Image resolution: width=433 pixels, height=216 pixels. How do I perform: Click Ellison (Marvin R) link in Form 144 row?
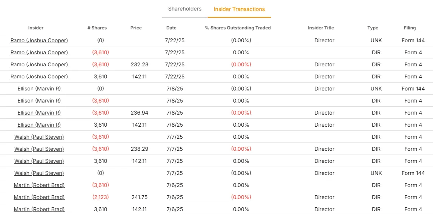tap(39, 89)
